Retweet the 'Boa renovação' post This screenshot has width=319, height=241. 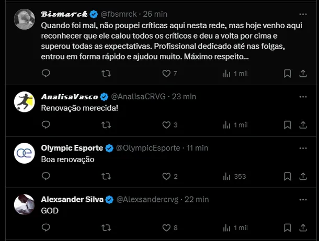click(106, 176)
